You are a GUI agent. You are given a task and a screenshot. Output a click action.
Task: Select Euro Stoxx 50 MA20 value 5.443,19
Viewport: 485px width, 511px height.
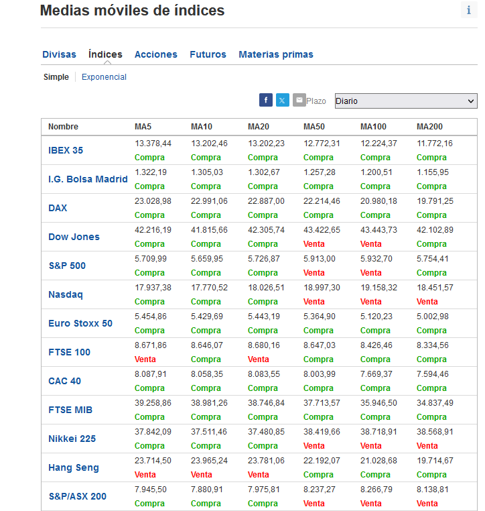[x=264, y=317]
